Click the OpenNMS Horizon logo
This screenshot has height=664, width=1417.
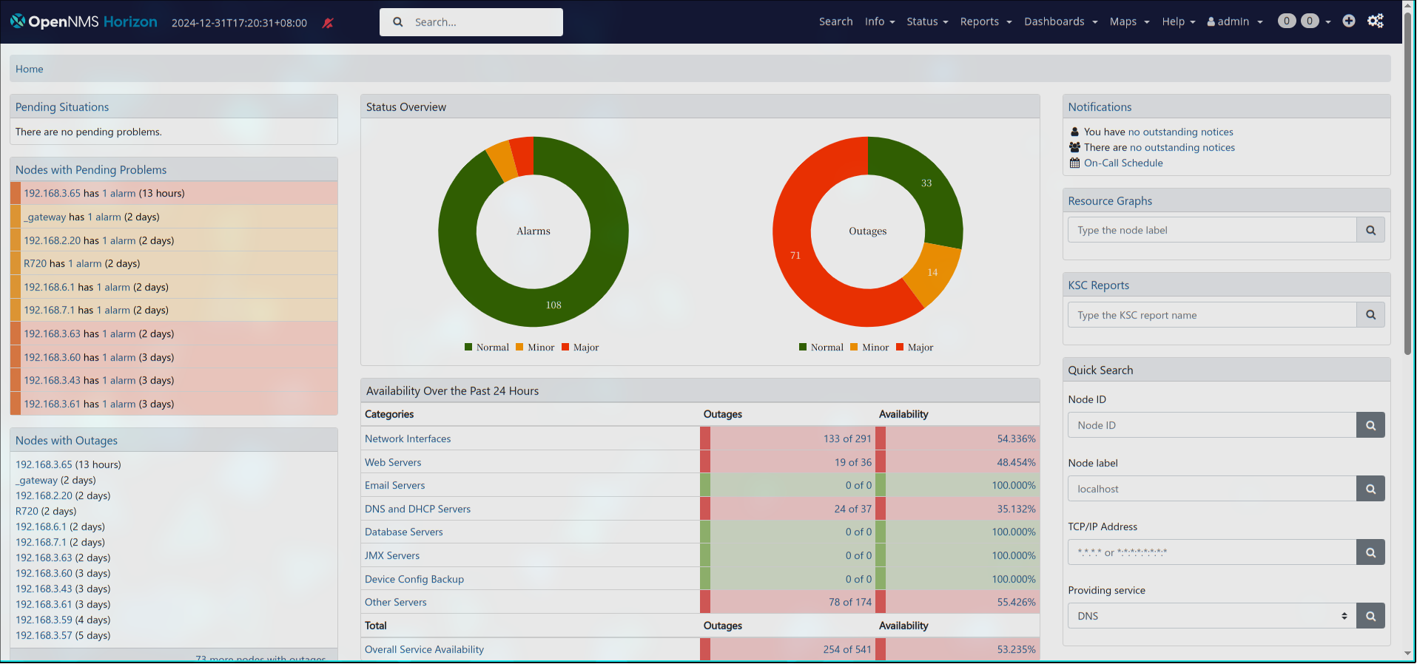point(84,21)
